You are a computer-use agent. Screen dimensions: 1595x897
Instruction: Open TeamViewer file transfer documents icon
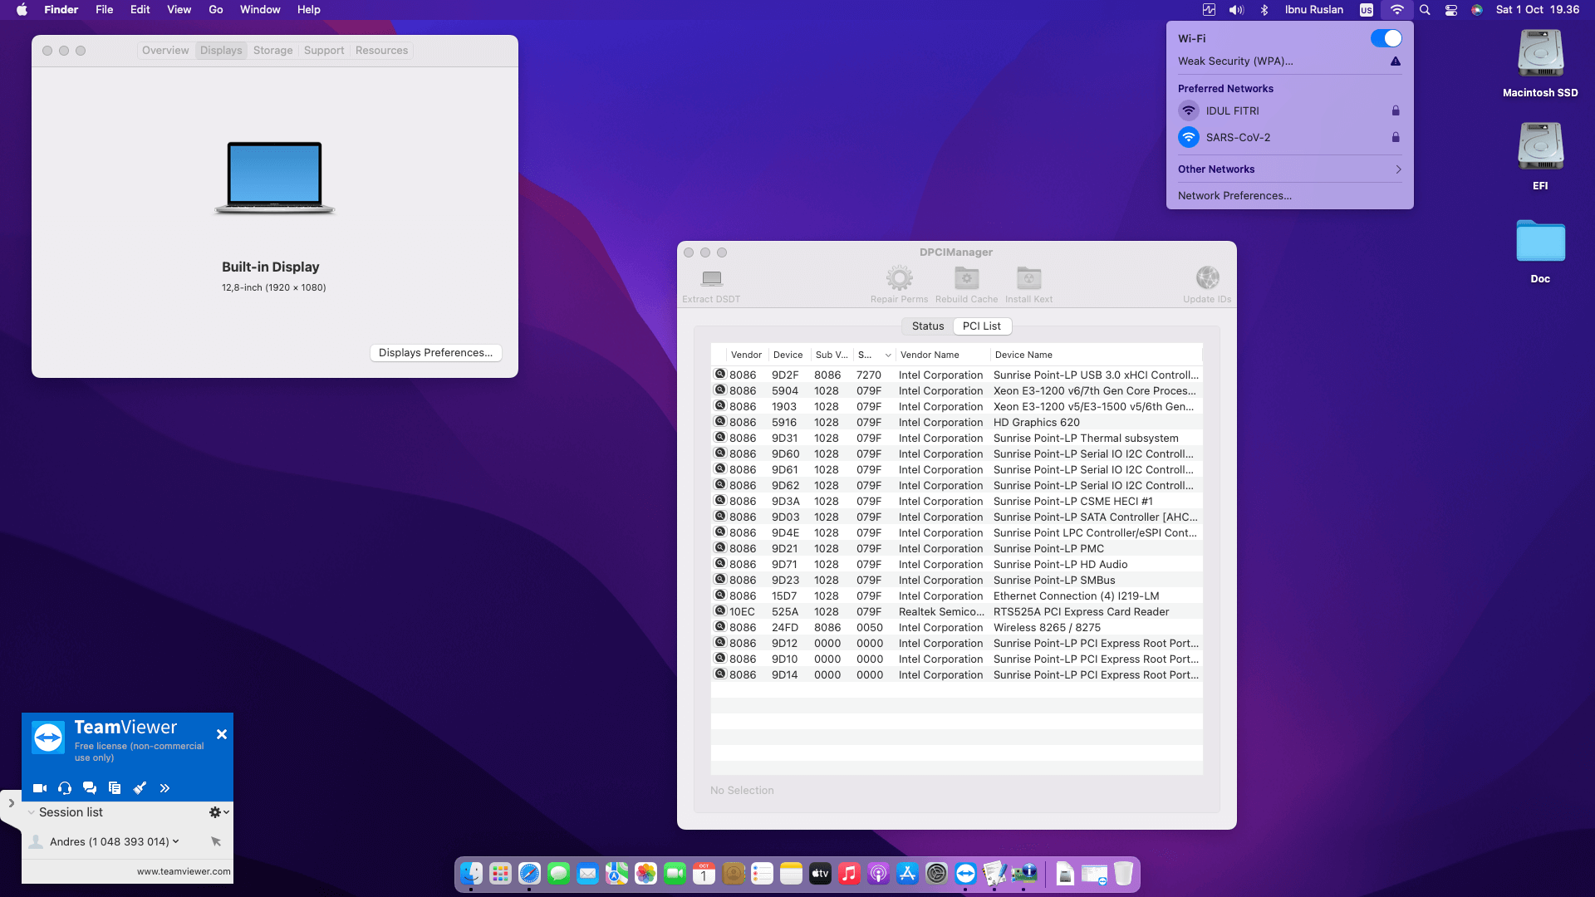[115, 788]
